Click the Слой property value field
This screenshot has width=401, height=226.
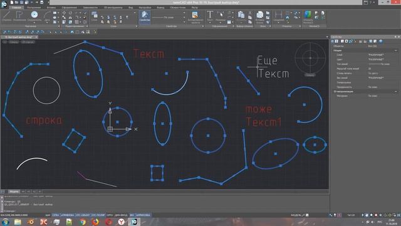(x=382, y=55)
